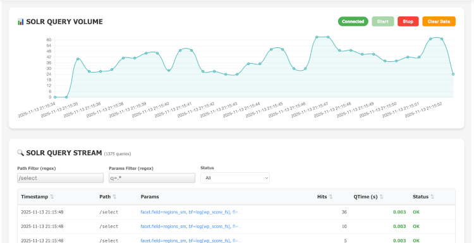
Task: Click the (1375 queries) count text
Action: (118, 154)
